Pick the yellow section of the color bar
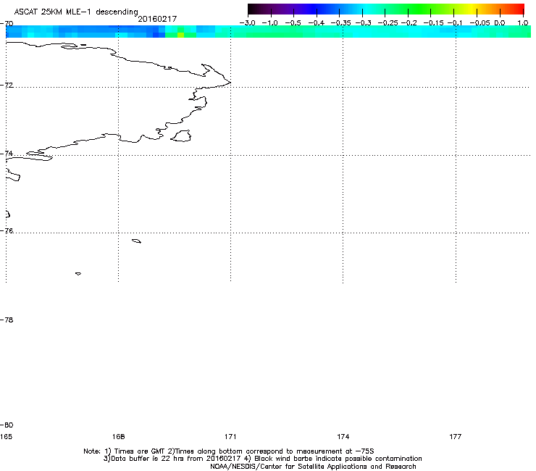This screenshot has width=536, height=471. pos(472,9)
